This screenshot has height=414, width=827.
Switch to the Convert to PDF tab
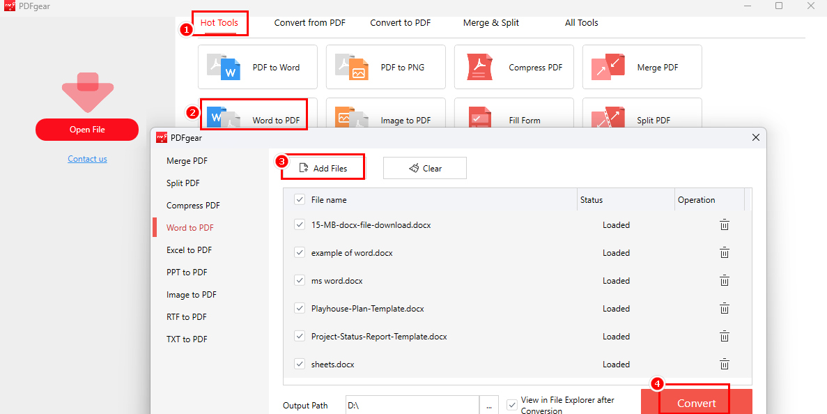(x=400, y=22)
